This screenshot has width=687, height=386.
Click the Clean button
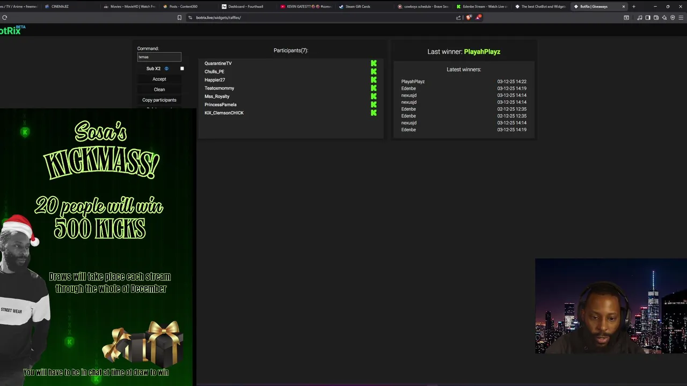tap(159, 90)
